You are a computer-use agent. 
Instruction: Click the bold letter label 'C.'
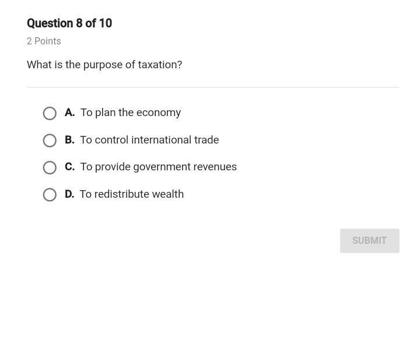click(69, 167)
